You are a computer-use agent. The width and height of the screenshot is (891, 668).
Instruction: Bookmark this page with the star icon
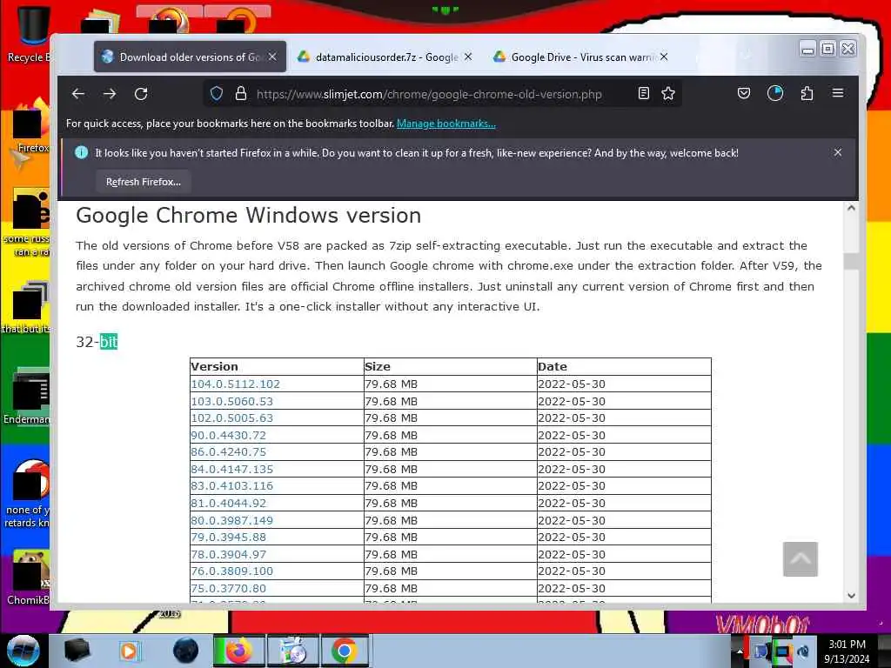coord(668,94)
